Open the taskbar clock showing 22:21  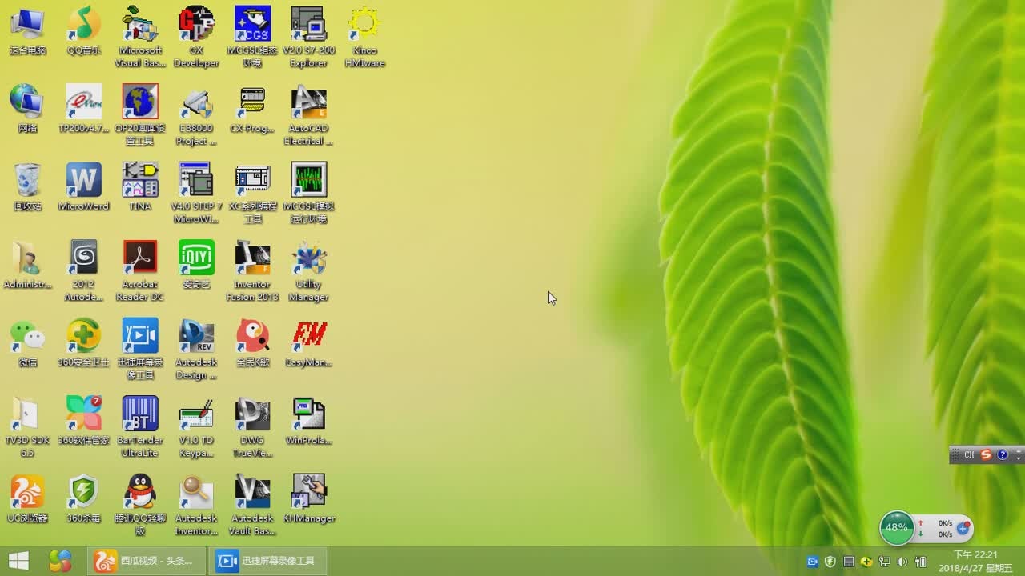(975, 561)
